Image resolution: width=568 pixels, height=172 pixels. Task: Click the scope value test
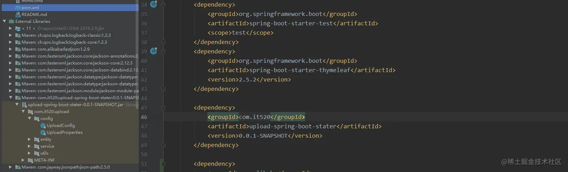point(239,33)
